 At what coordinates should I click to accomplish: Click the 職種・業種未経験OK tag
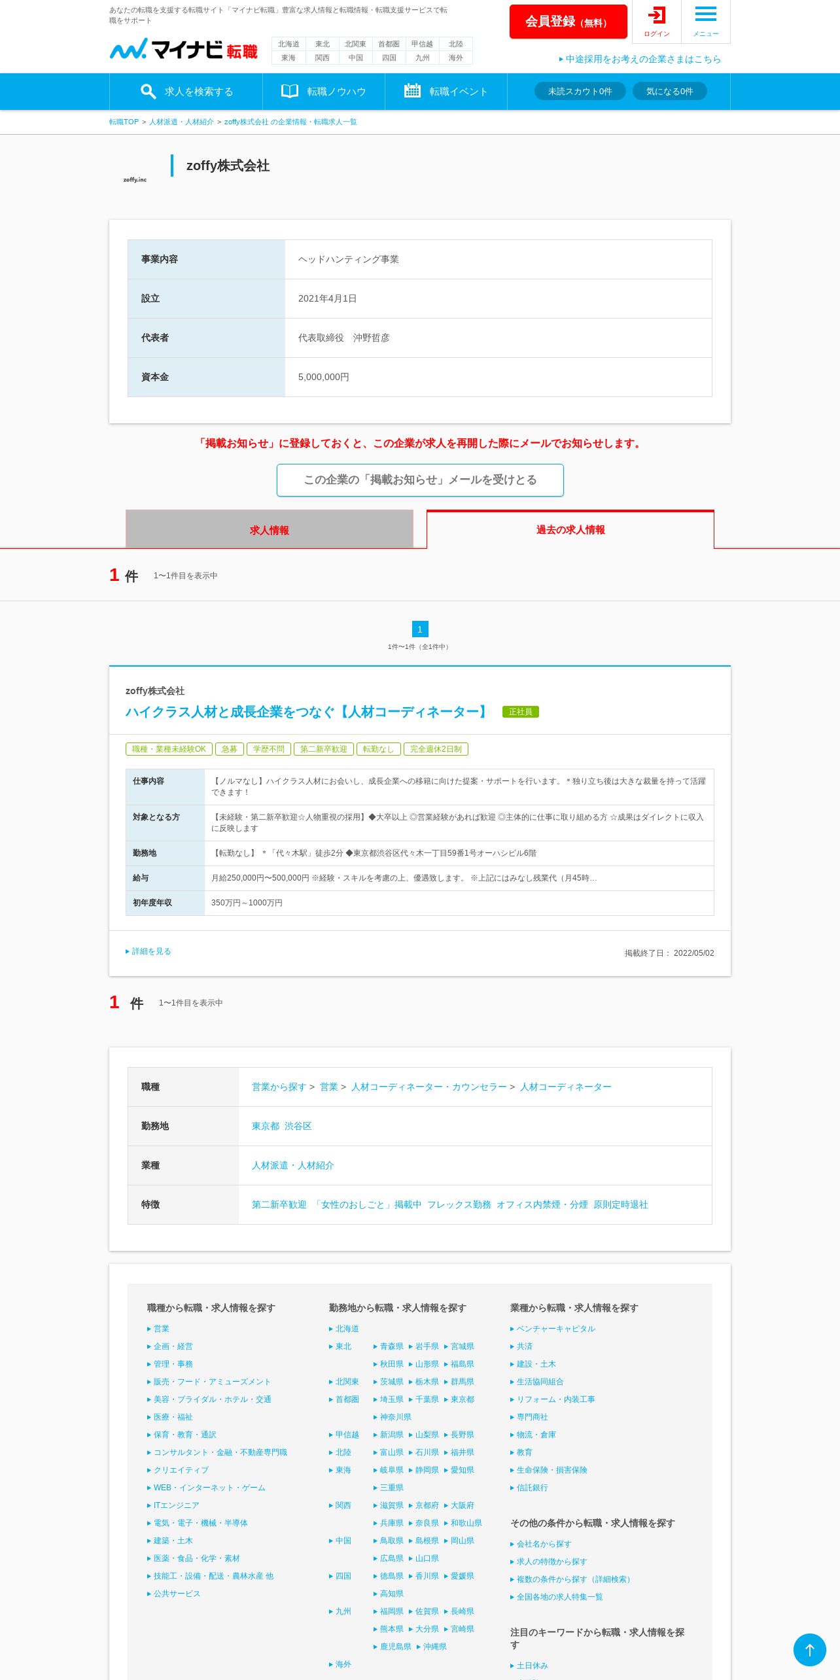(169, 749)
